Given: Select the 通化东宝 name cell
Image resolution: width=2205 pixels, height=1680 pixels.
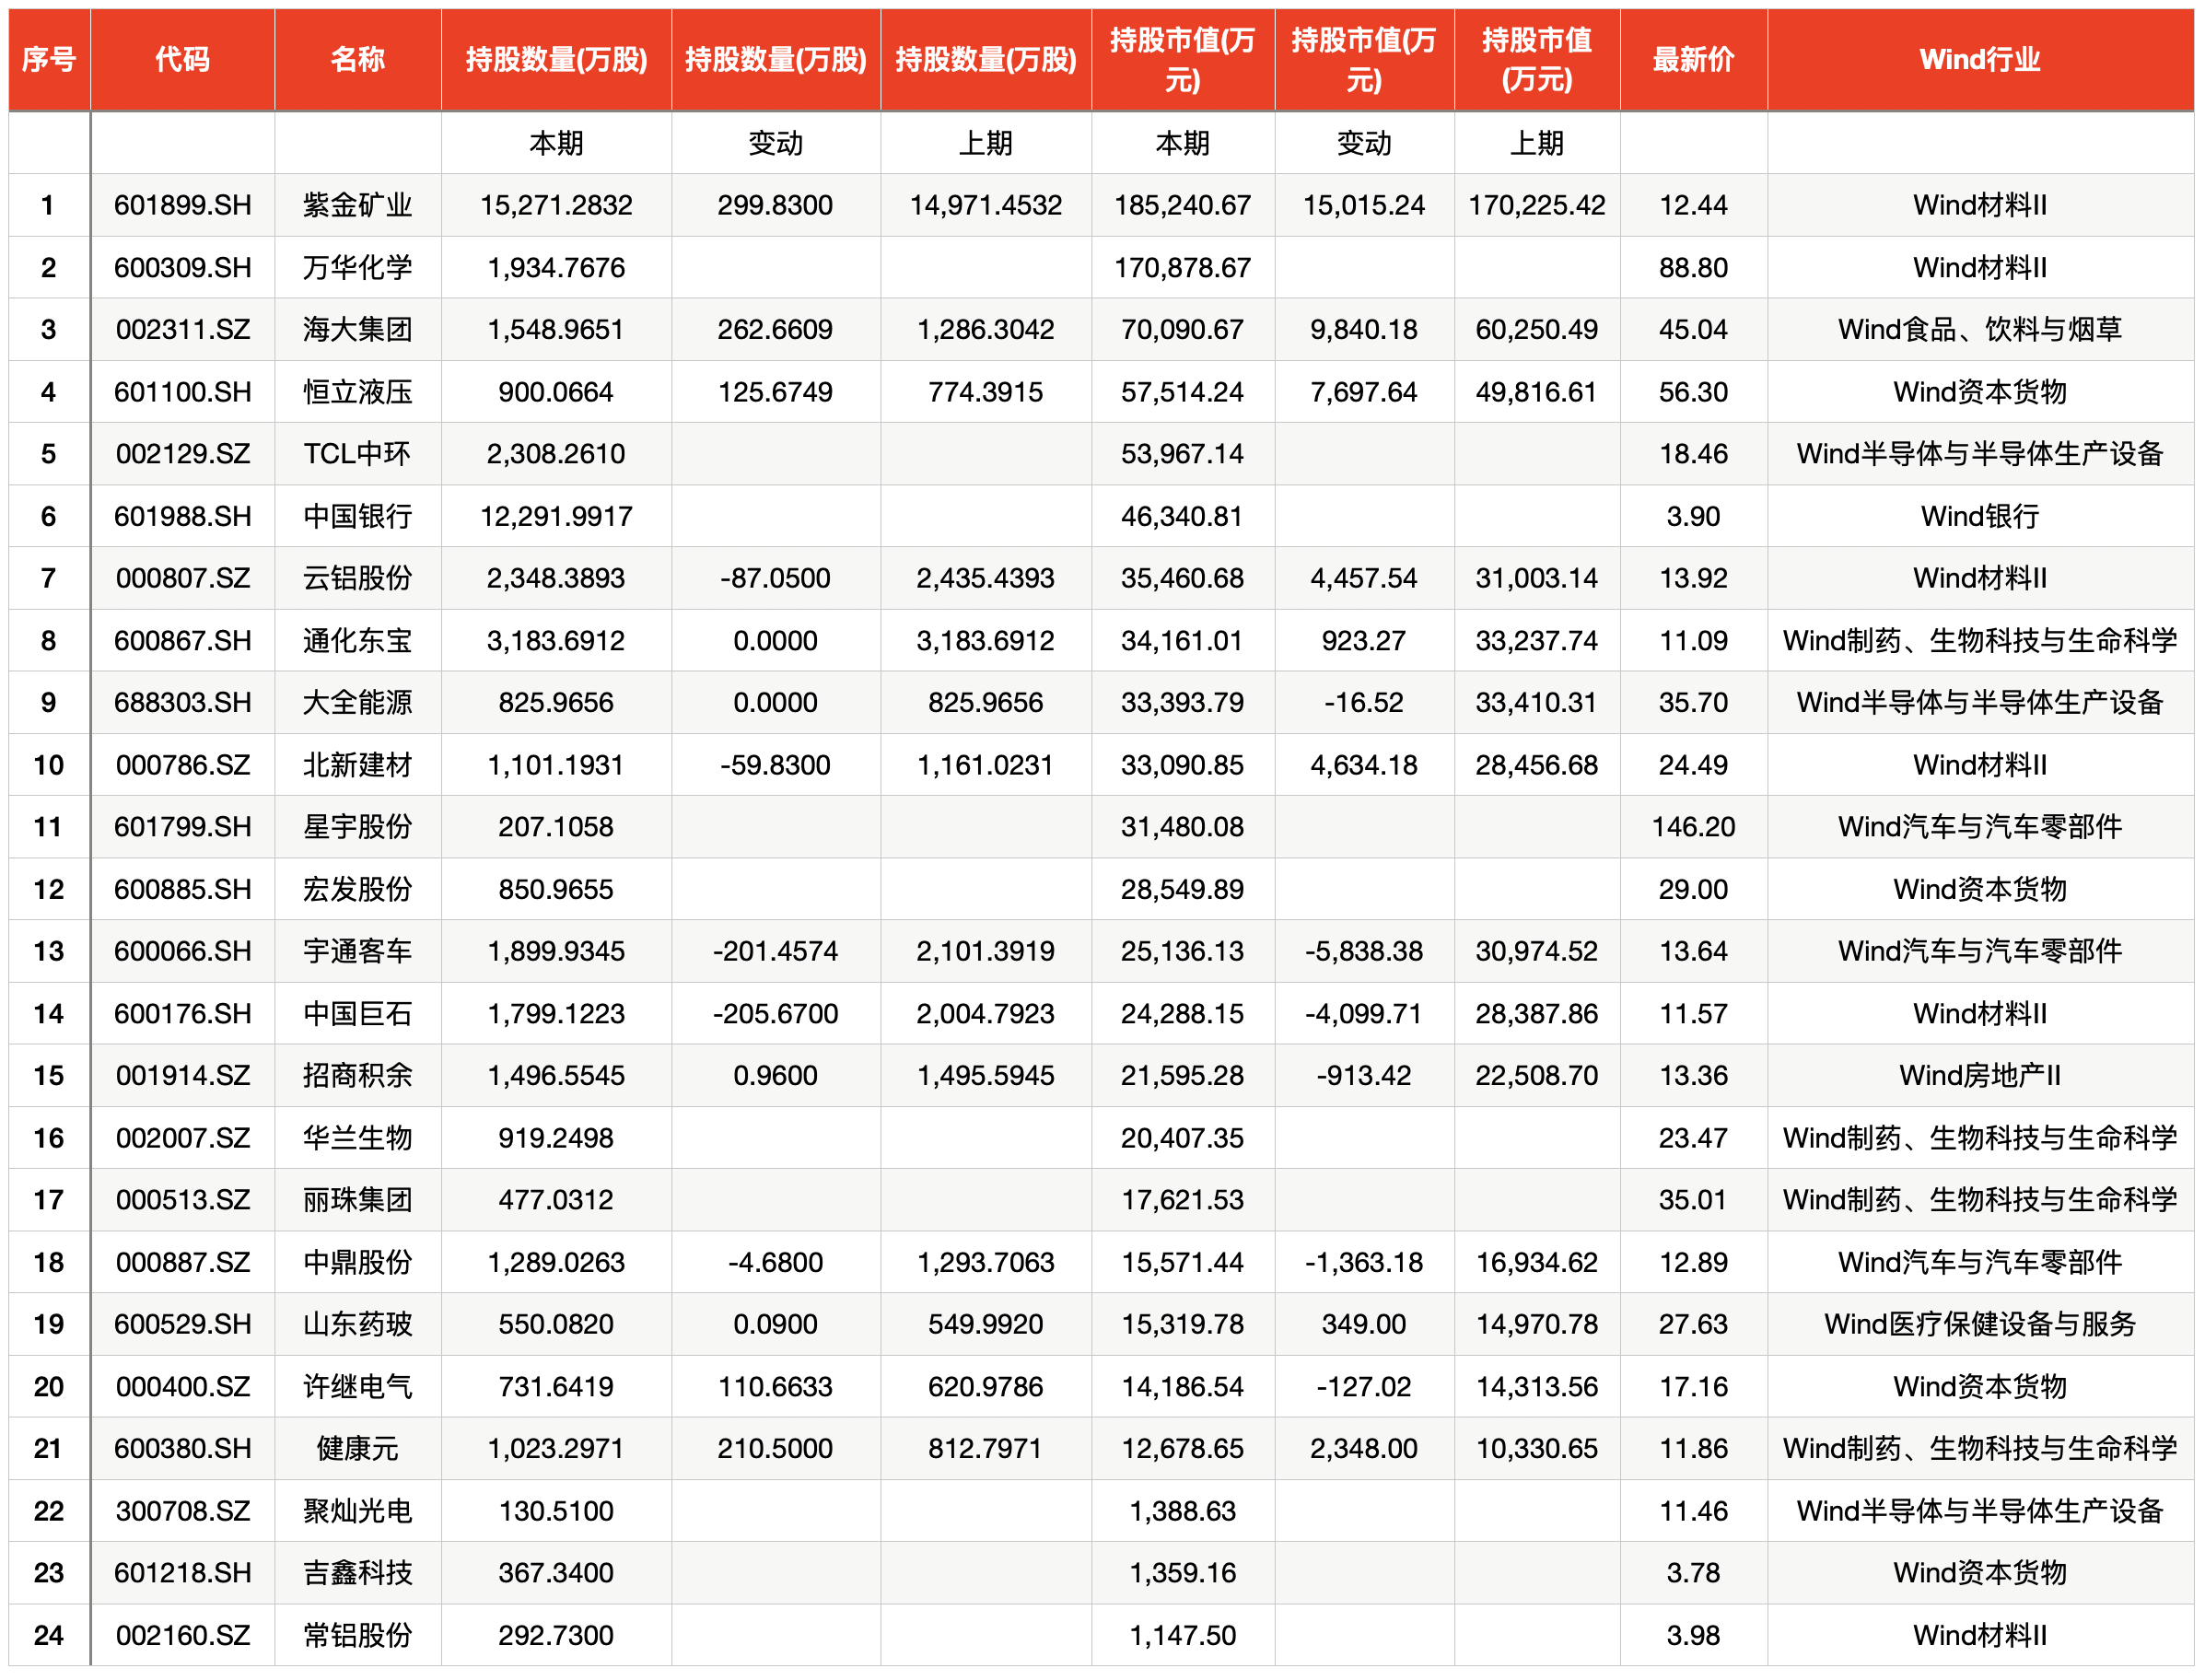Looking at the screenshot, I should (358, 641).
